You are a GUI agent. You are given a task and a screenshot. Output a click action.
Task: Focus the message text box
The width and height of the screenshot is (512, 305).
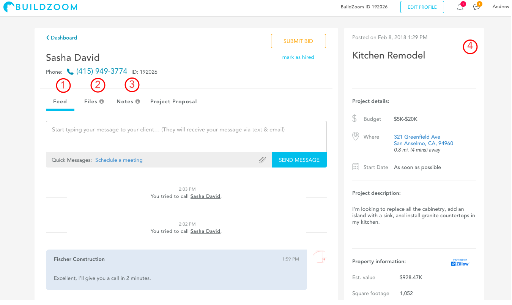click(186, 137)
